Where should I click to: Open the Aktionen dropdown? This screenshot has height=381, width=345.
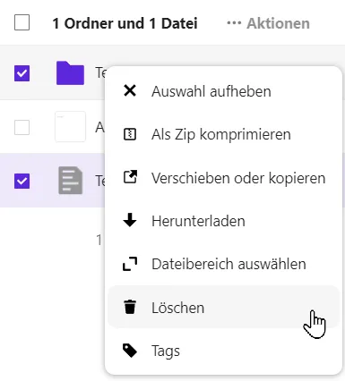(268, 23)
